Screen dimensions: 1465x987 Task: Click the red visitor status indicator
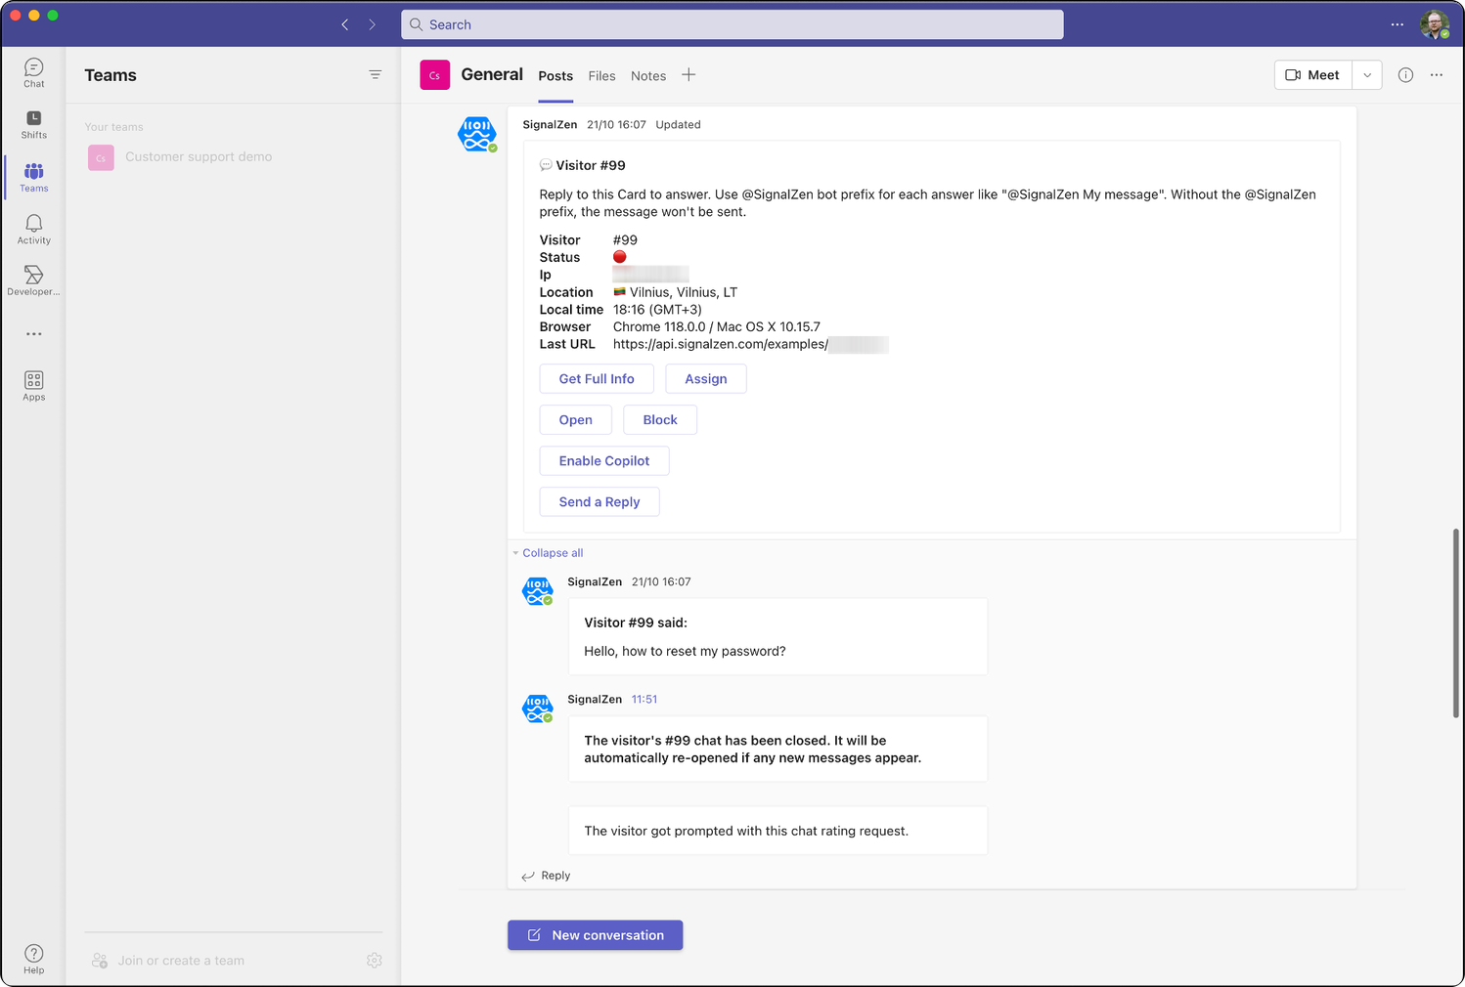[x=620, y=257]
